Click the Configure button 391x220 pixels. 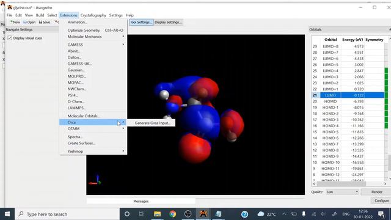click(x=381, y=200)
